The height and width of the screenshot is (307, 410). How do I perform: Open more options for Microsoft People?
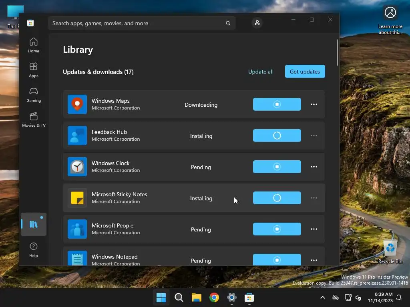(314, 229)
